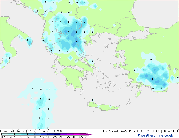
Task: Click legend scale label "0.5"
Action: pos(10,137)
